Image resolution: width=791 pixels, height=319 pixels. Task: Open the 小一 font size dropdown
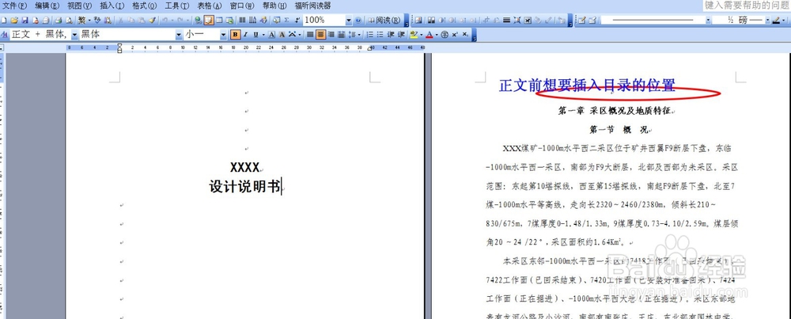click(224, 34)
